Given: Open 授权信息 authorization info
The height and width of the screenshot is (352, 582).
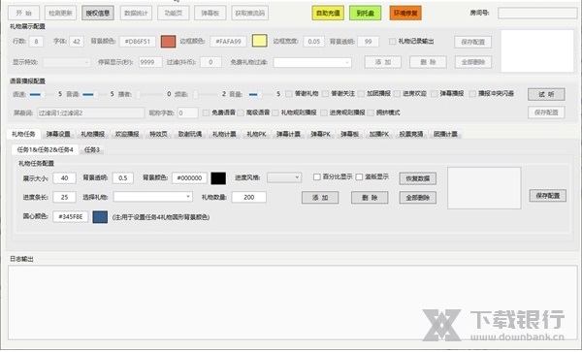Looking at the screenshot, I should [98, 13].
